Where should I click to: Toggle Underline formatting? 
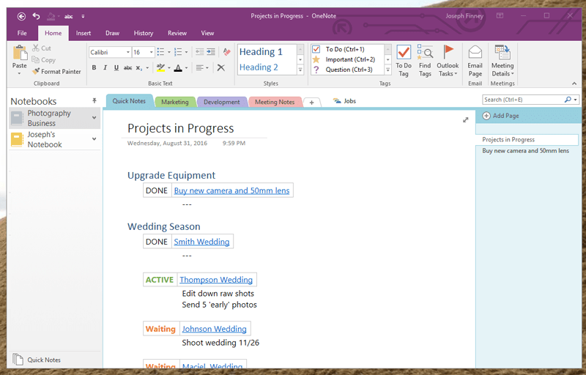coord(116,67)
